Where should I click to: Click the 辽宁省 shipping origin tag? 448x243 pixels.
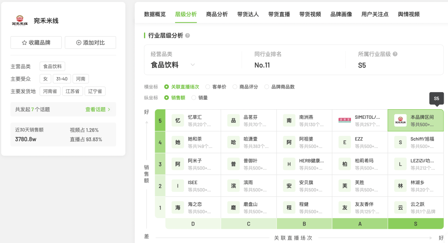point(95,91)
